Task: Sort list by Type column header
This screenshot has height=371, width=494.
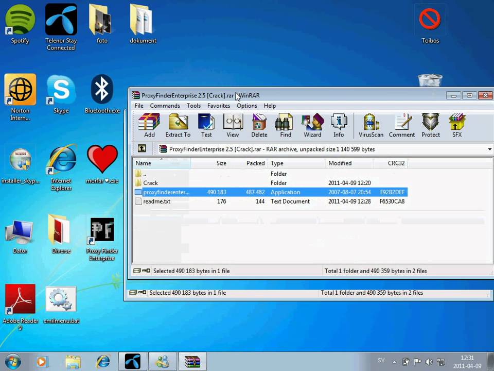Action: point(296,163)
